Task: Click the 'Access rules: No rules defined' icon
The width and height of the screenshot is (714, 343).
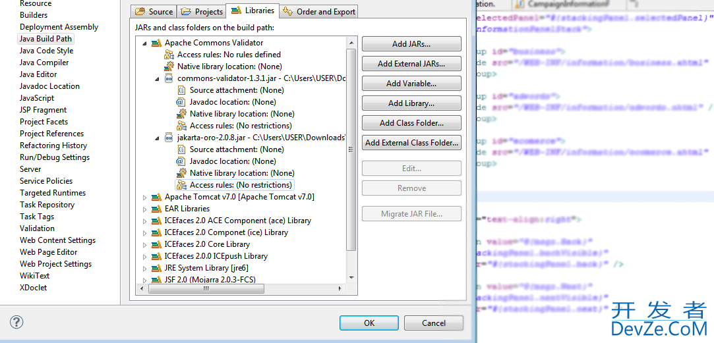Action: coord(169,55)
